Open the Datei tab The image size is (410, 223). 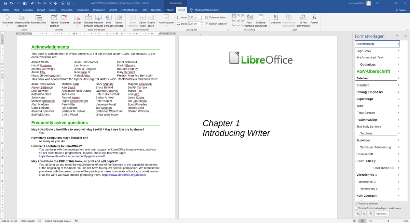click(x=6, y=10)
